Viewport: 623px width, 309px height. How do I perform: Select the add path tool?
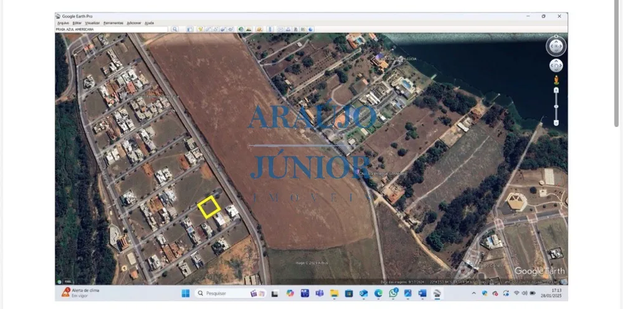pyautogui.click(x=216, y=29)
